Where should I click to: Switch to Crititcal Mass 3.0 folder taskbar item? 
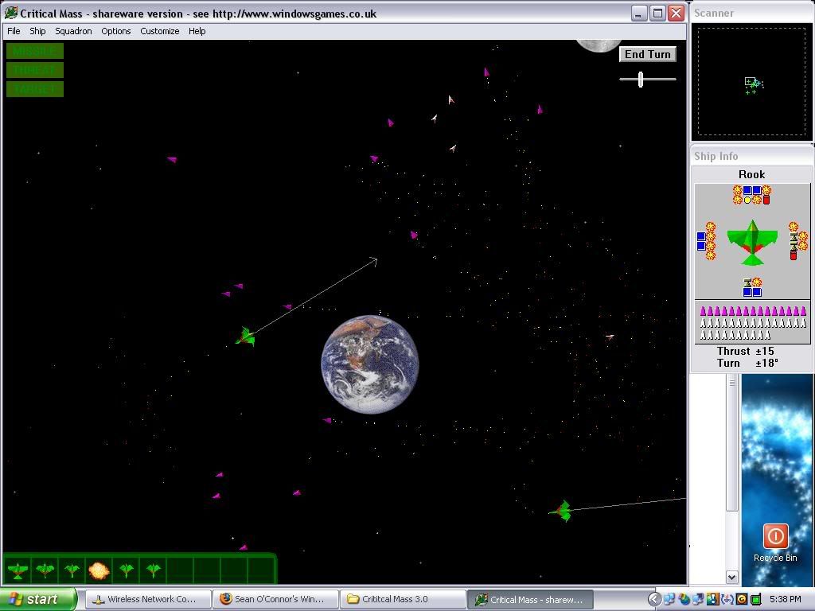tap(403, 599)
